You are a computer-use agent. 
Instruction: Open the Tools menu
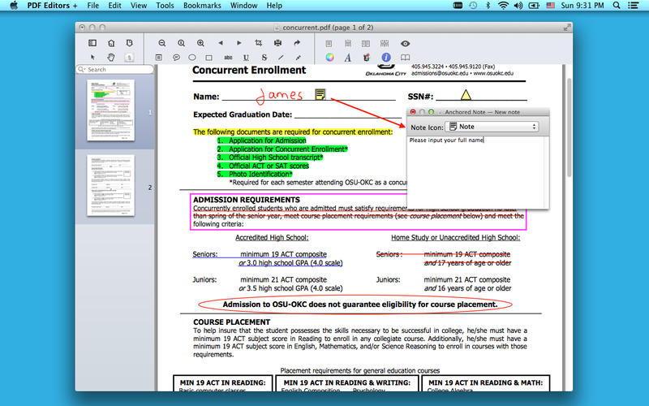[x=165, y=6]
